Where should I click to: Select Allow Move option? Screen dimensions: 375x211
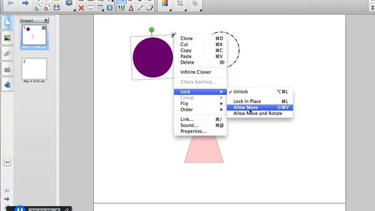point(260,107)
